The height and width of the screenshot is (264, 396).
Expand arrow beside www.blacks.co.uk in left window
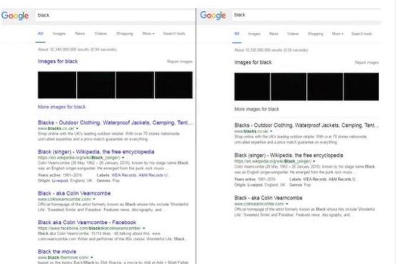click(78, 128)
